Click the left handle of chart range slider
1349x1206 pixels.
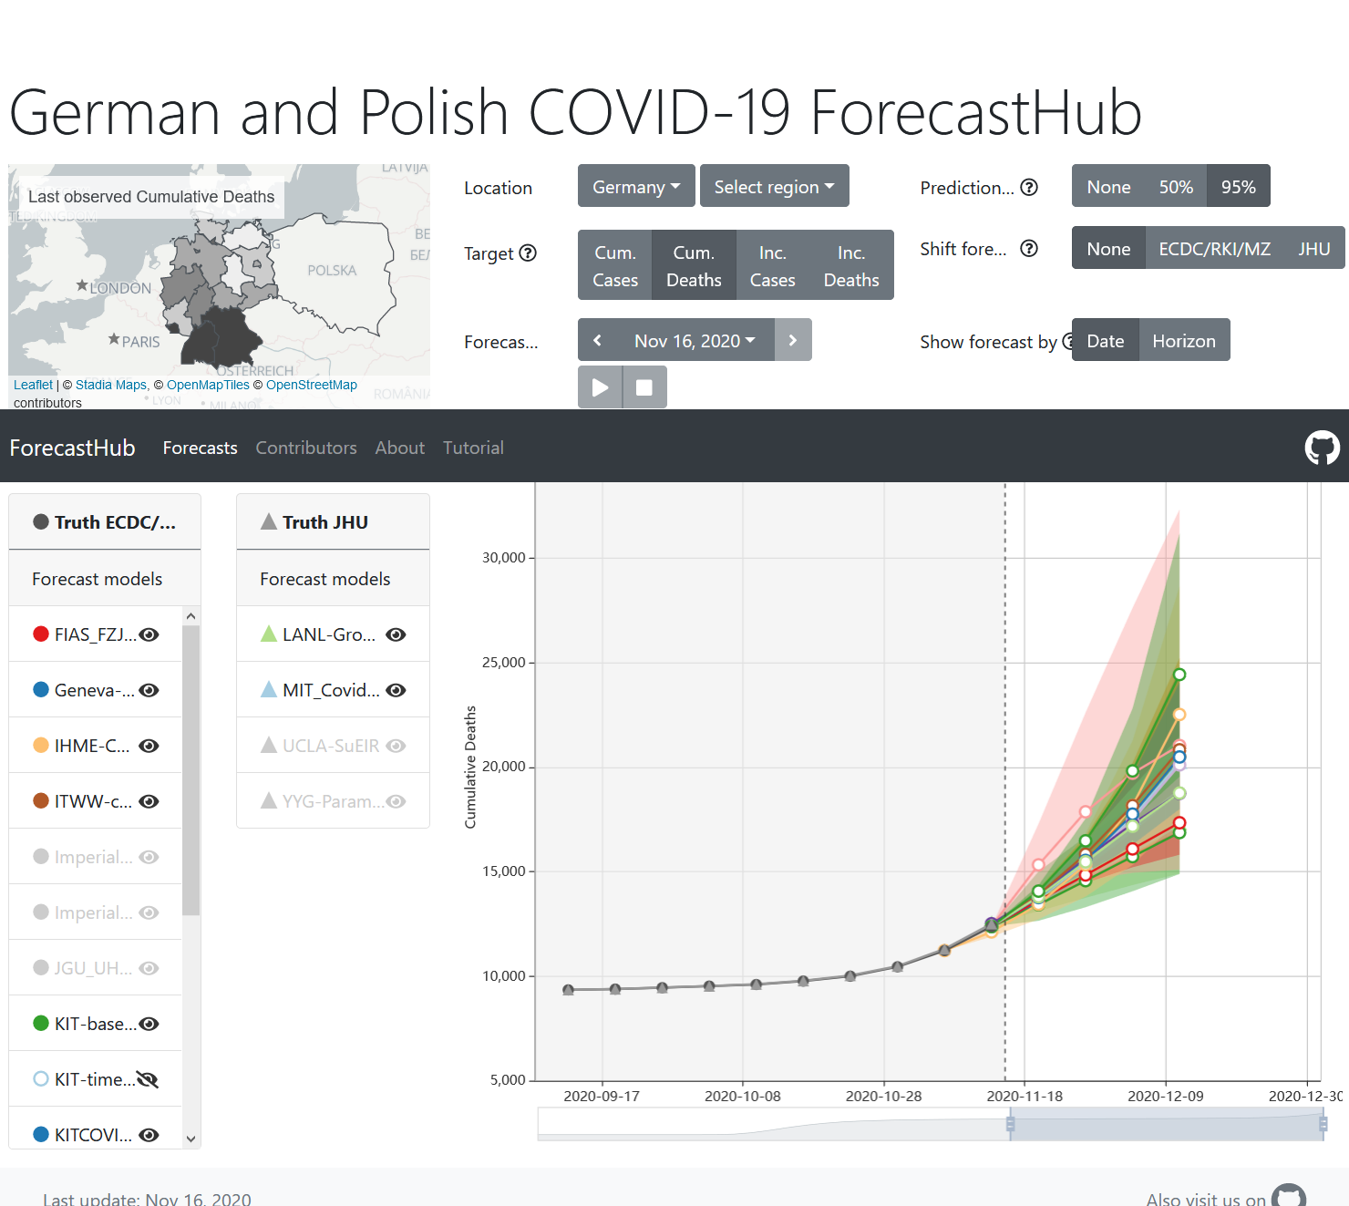point(1010,1124)
